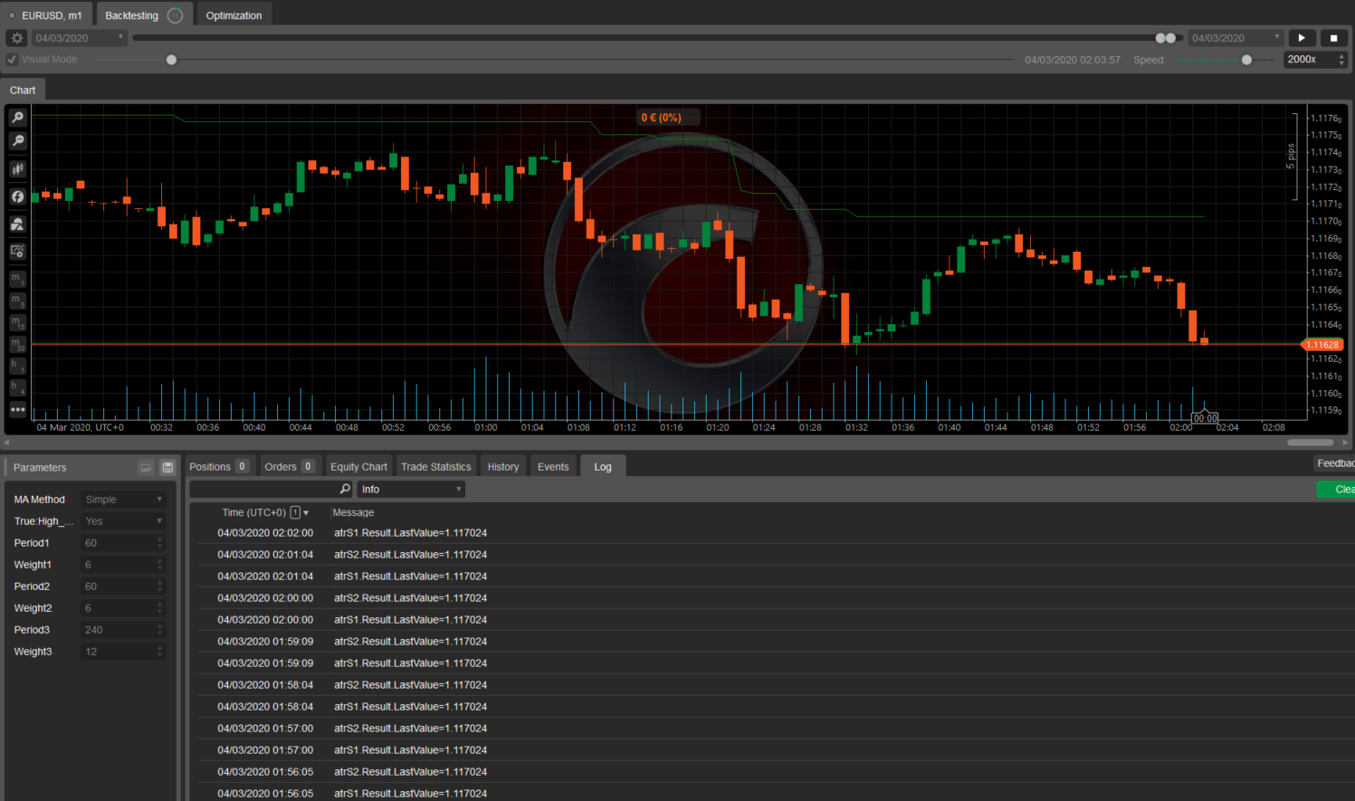Save parameters with the disk icon
Viewport: 1355px width, 801px height.
click(x=167, y=468)
